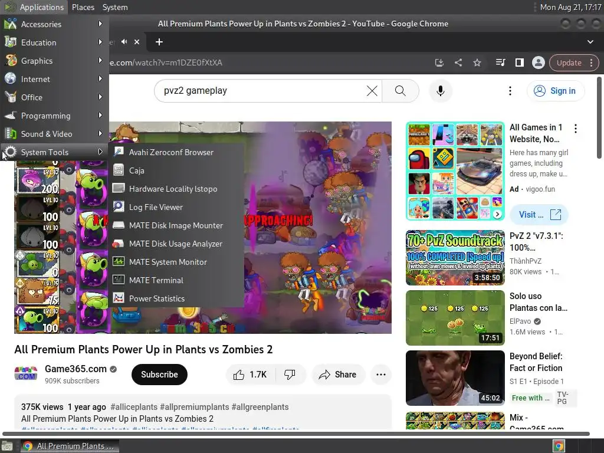Open YouTube settings three-dot menu
The width and height of the screenshot is (604, 453).
coord(510,91)
